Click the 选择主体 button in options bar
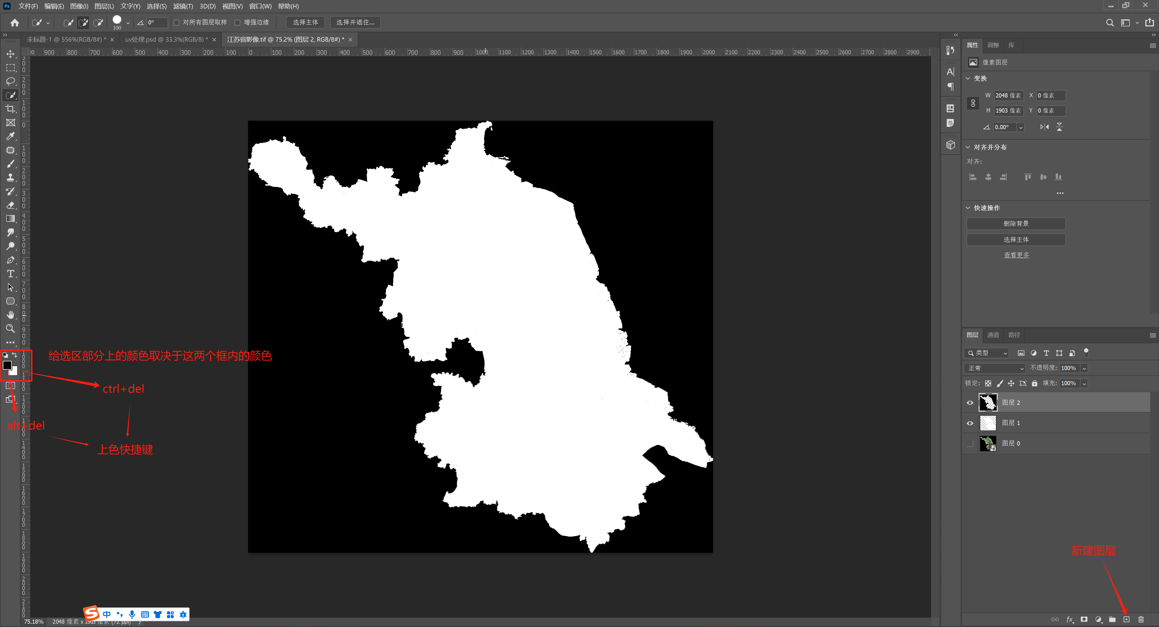 point(306,22)
